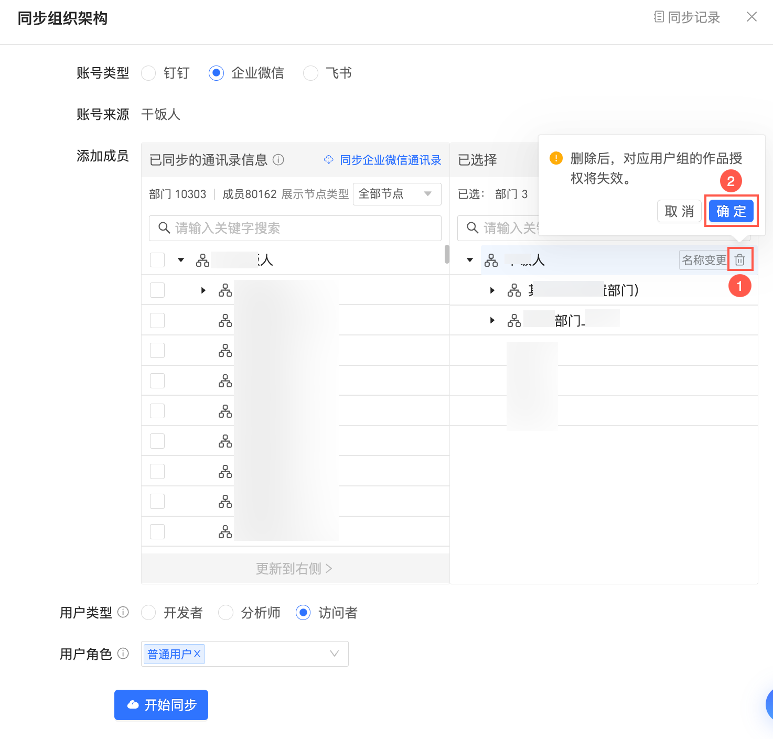
Task: Expand the child department under synced root node
Action: (x=203, y=290)
